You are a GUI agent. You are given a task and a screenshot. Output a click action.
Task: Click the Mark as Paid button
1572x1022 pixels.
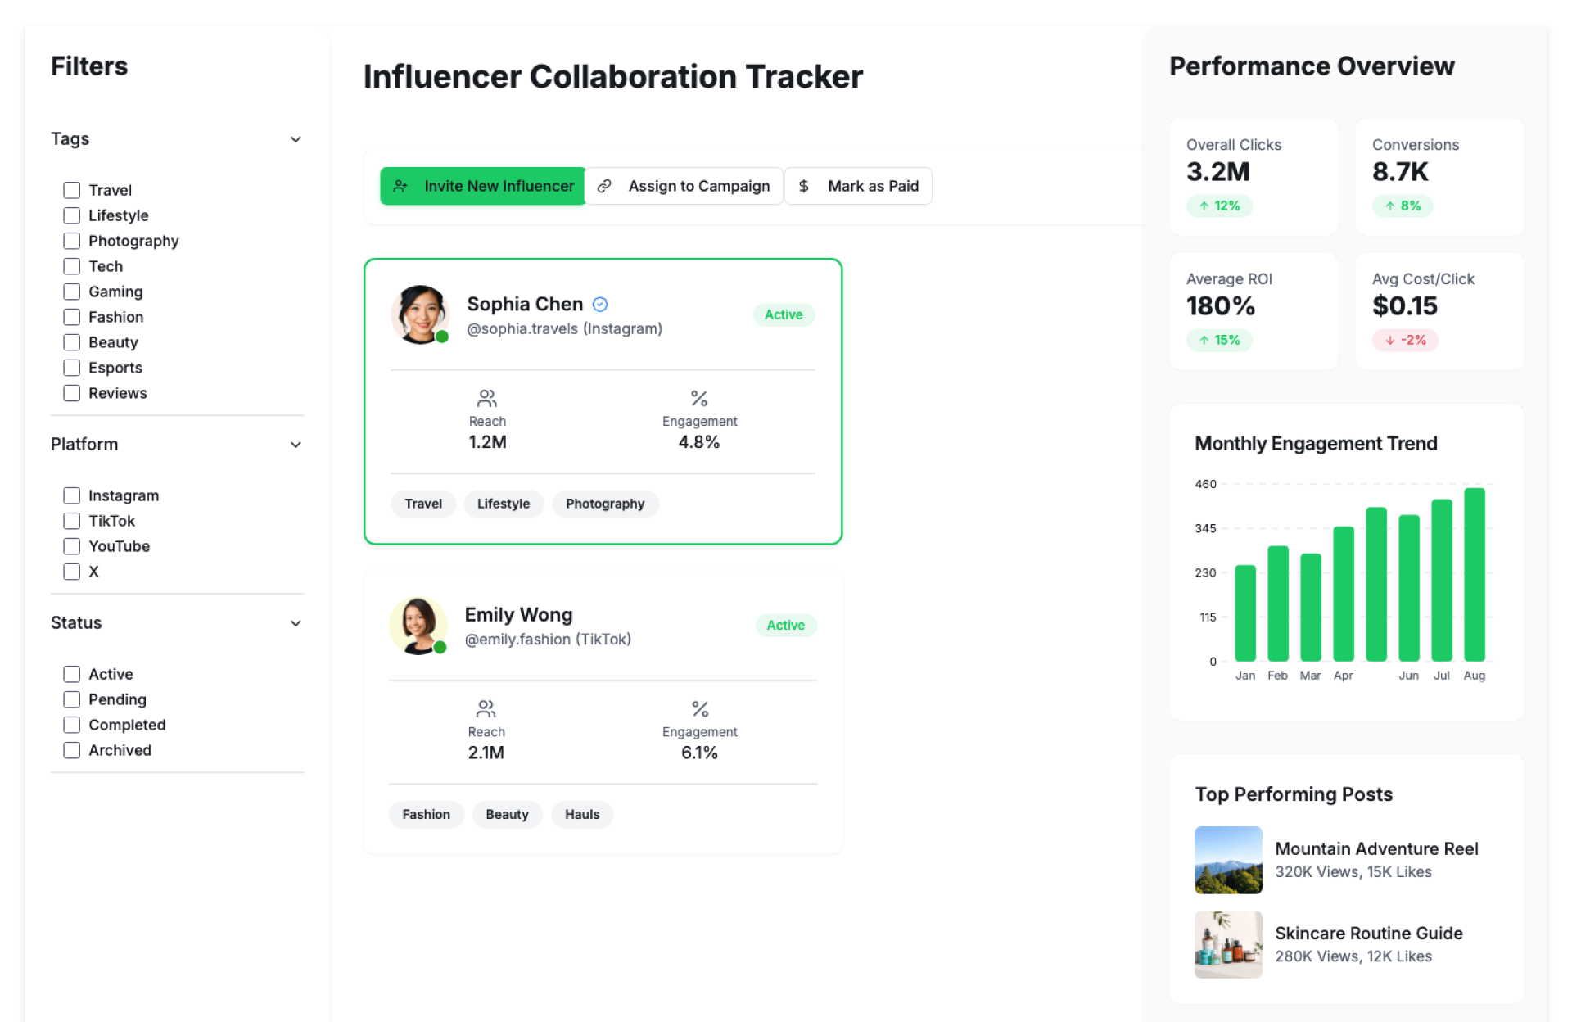pyautogui.click(x=858, y=186)
